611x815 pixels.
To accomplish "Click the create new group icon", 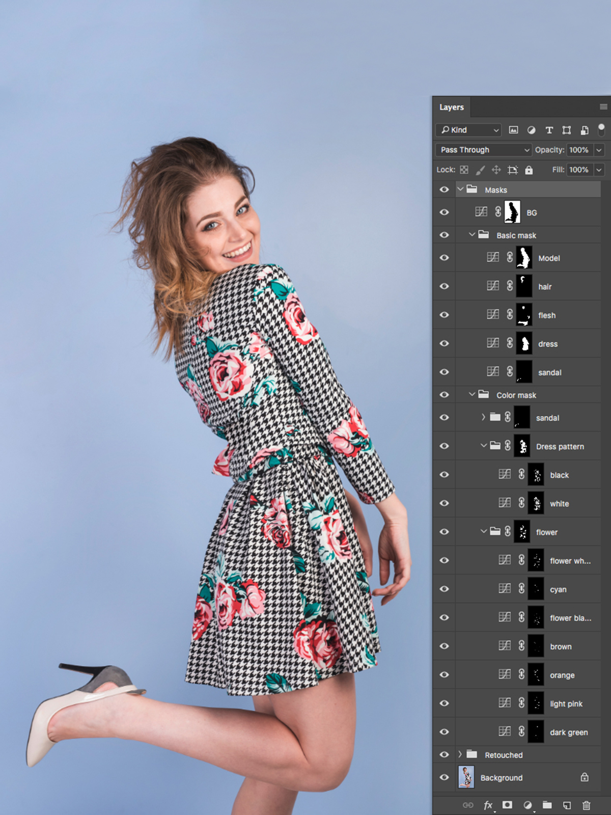I will (x=547, y=805).
